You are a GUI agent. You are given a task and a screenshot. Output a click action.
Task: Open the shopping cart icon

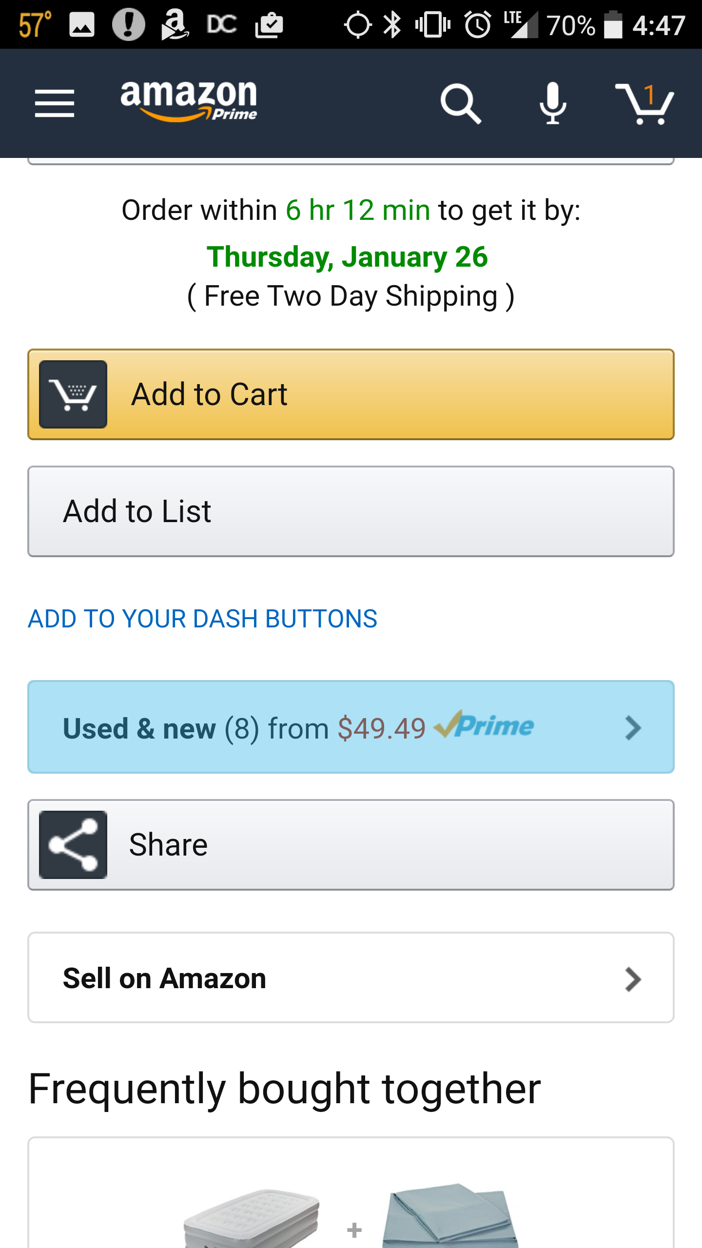click(644, 103)
